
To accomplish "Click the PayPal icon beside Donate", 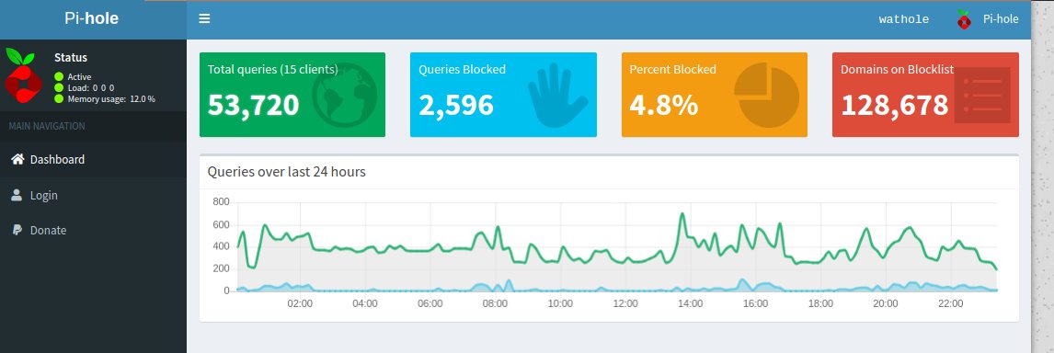I will point(17,230).
